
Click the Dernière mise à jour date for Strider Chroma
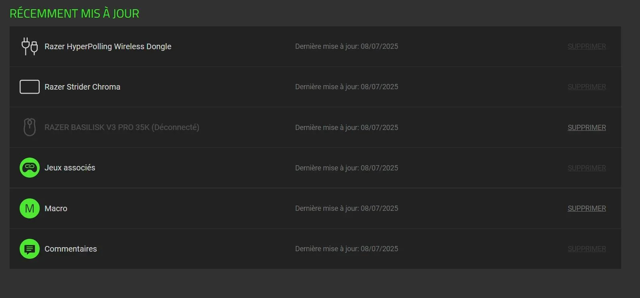tap(346, 87)
